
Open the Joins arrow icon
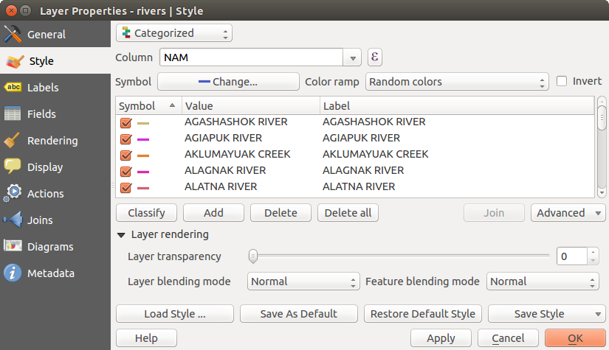pos(13,220)
